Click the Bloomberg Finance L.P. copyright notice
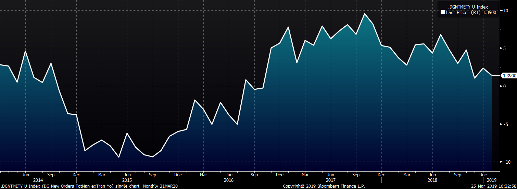This screenshot has width=517, height=189. [x=324, y=186]
